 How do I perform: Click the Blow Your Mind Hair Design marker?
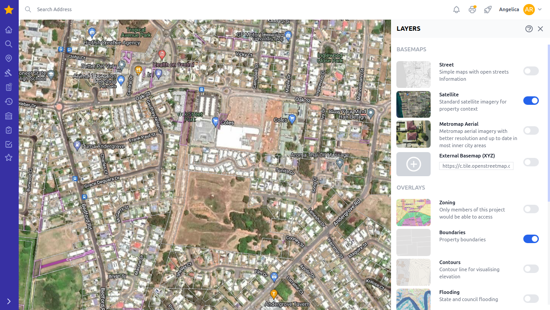click(x=370, y=114)
